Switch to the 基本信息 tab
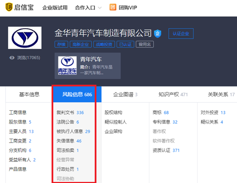 tap(29, 94)
